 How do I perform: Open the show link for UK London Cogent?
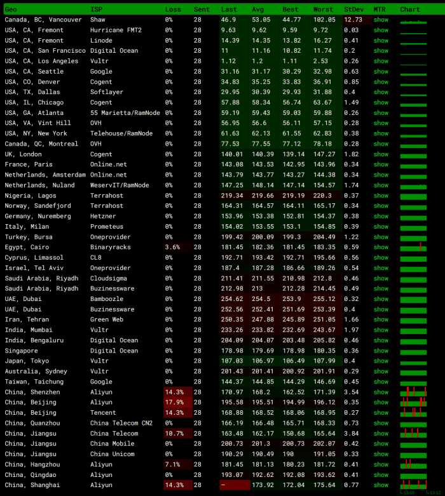381,154
